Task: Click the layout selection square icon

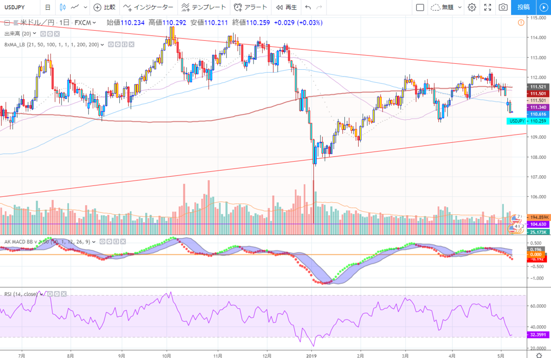Action: pos(420,7)
